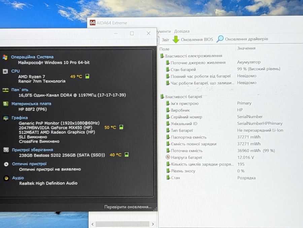Select the Стан row in battery properties

click(x=211, y=178)
